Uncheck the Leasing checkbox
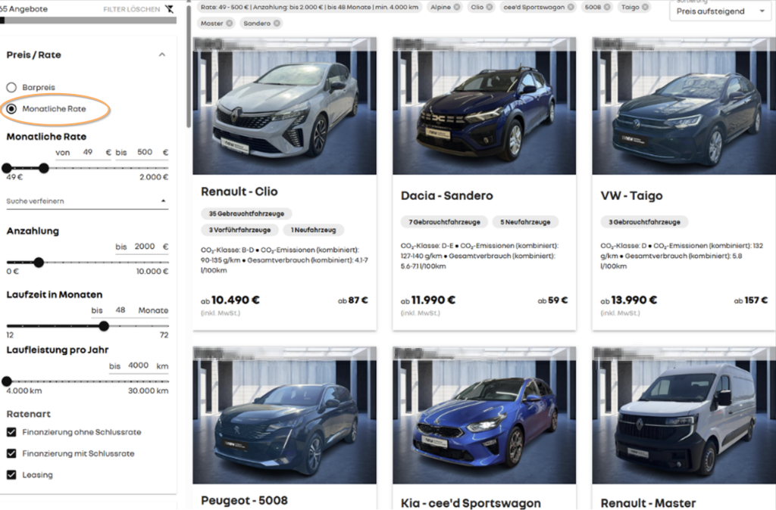This screenshot has height=510, width=776. [x=11, y=474]
